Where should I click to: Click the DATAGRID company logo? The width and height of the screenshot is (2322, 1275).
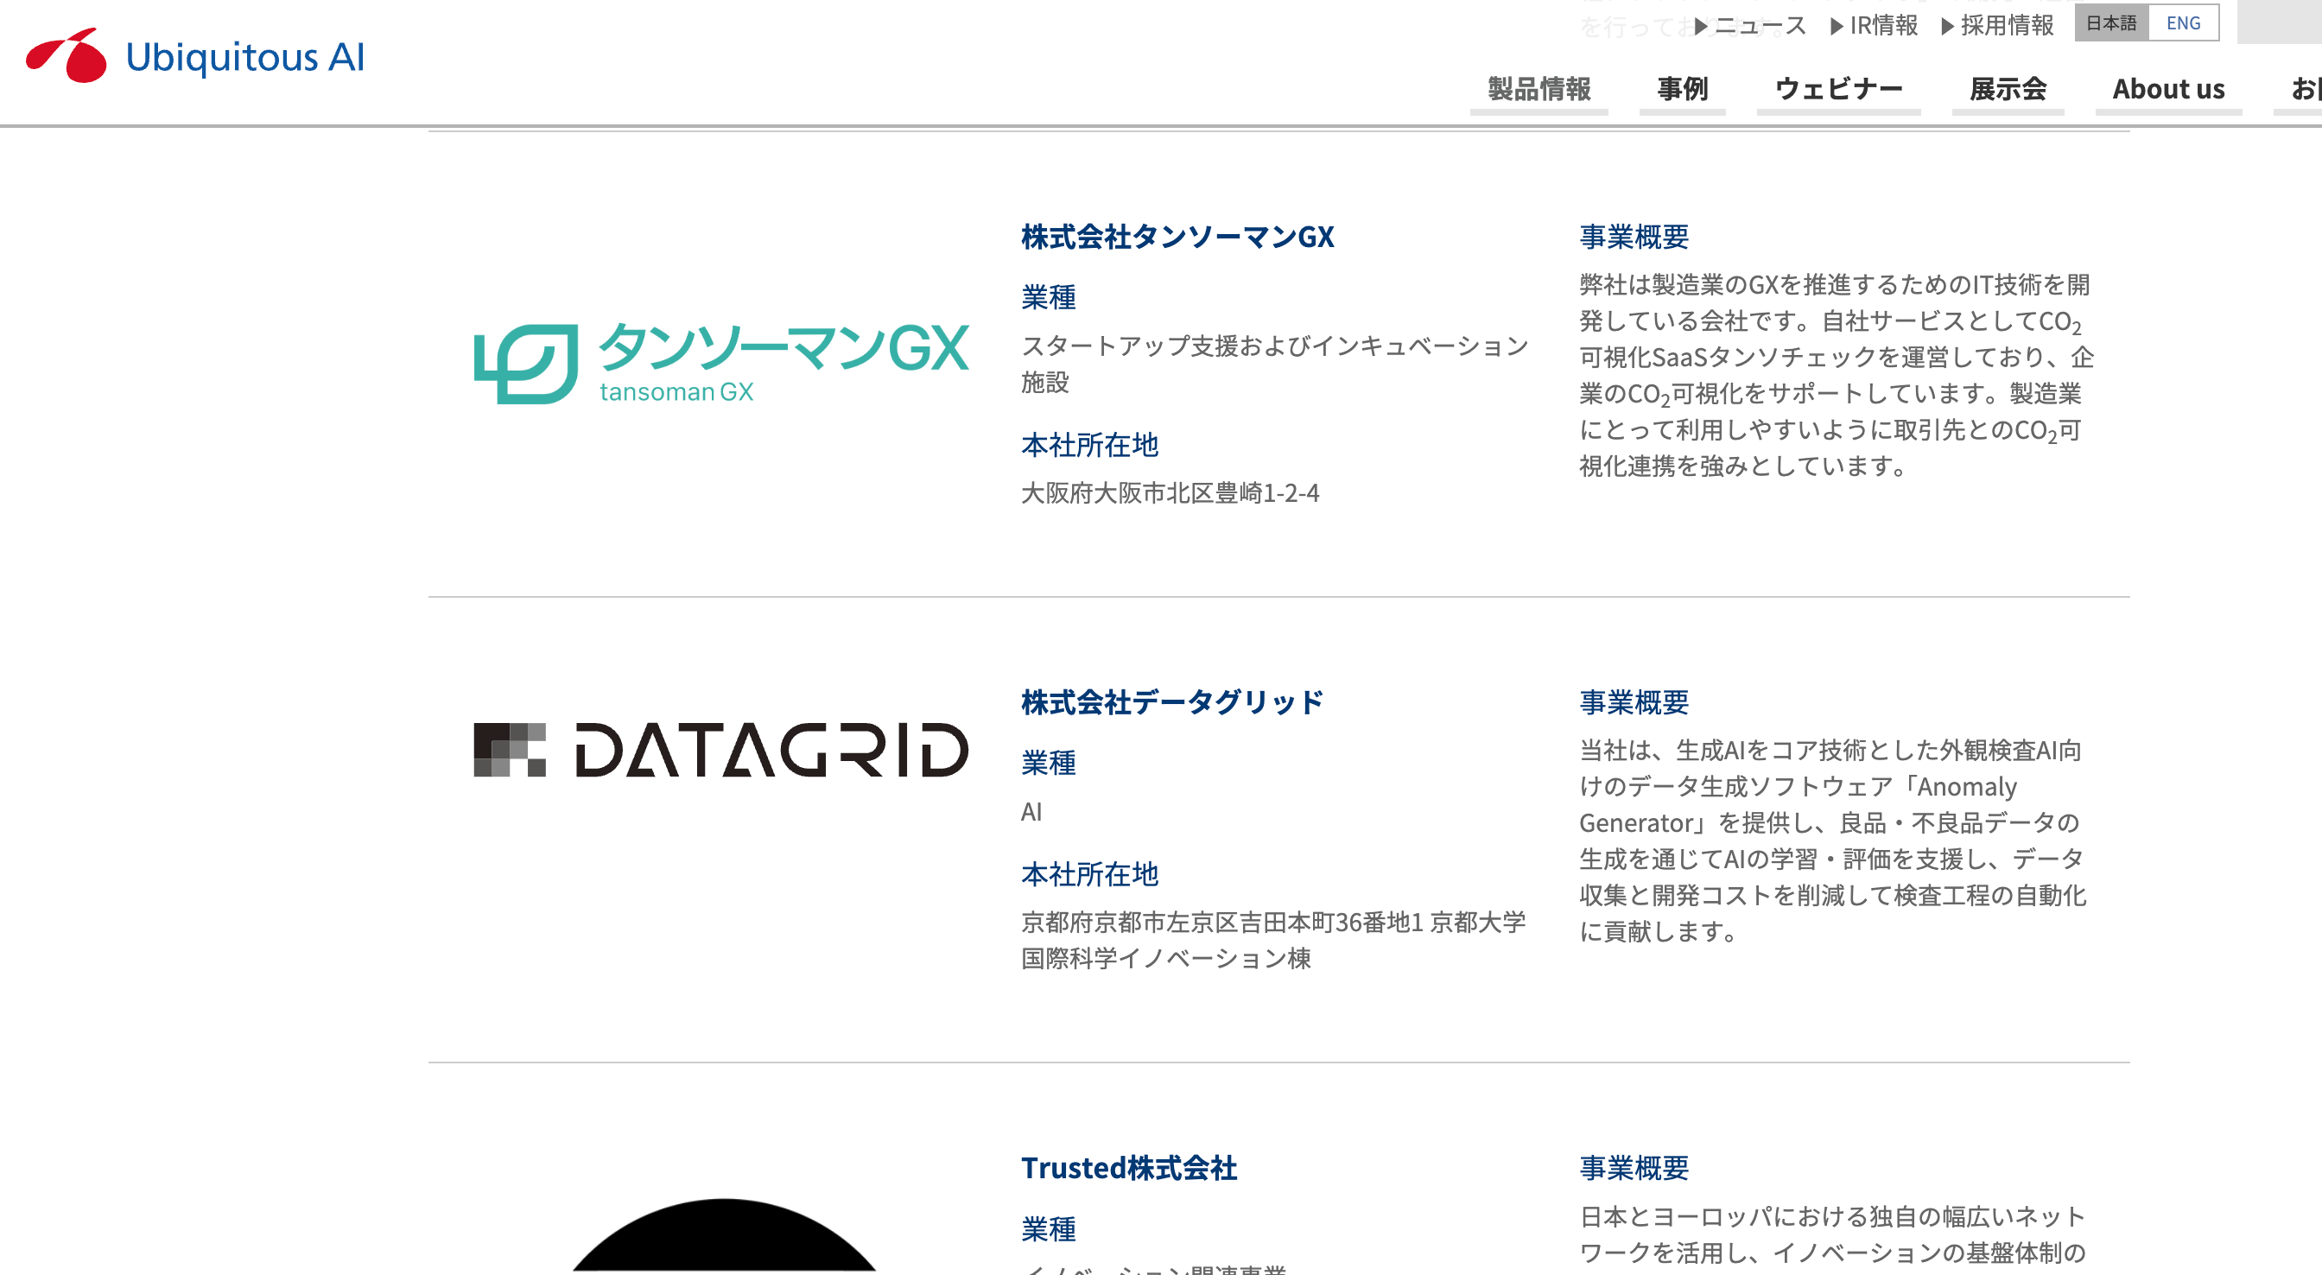(721, 749)
